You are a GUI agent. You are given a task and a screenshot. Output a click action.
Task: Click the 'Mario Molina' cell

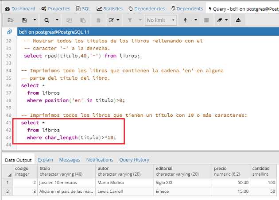124,183
